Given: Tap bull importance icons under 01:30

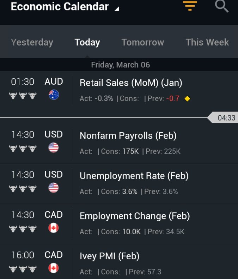Looking at the screenshot, I should coord(23,96).
